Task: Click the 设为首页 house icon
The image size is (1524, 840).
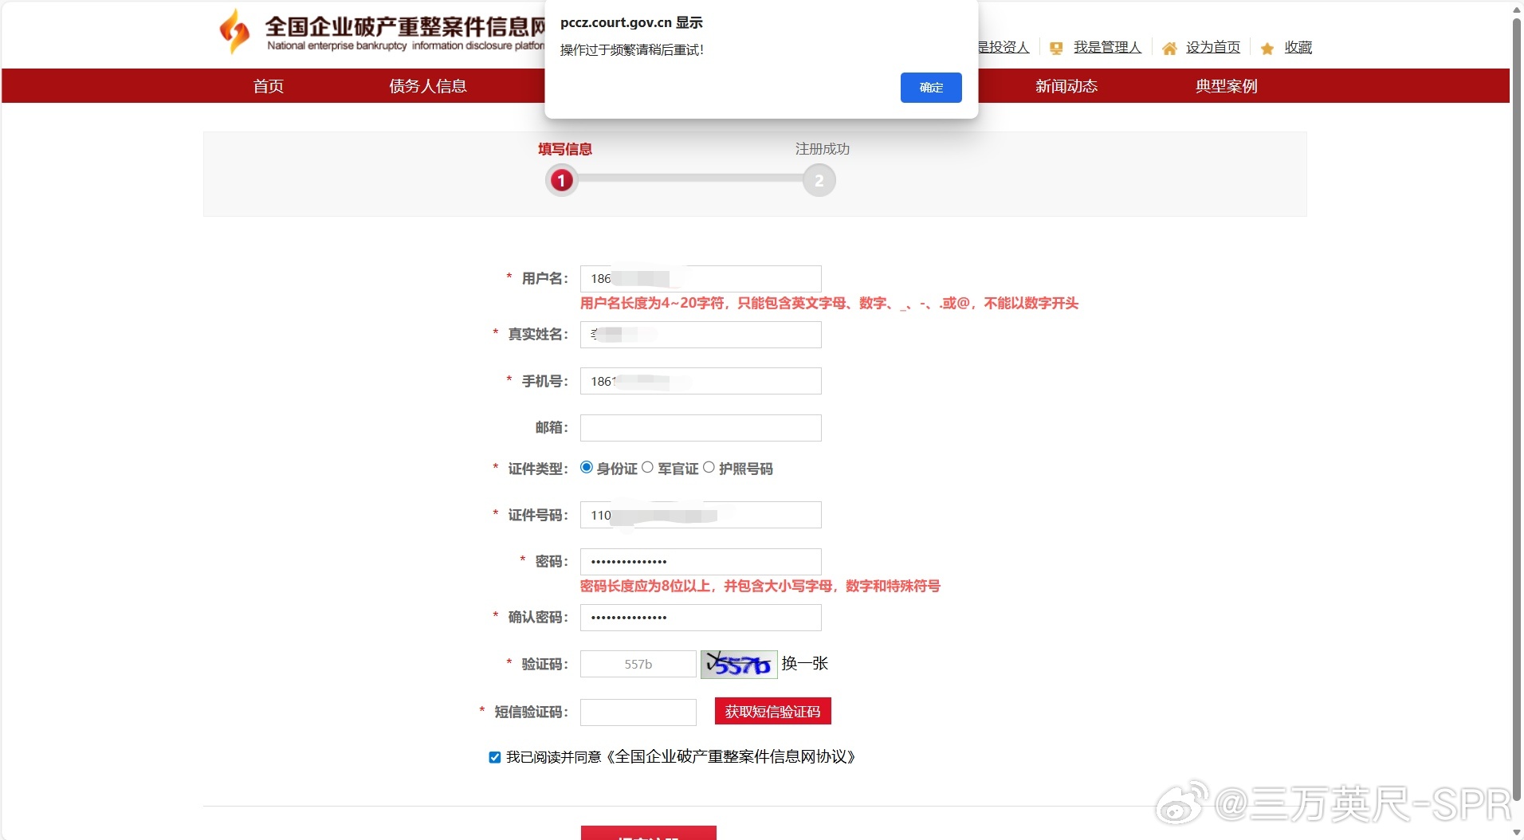Action: tap(1169, 49)
